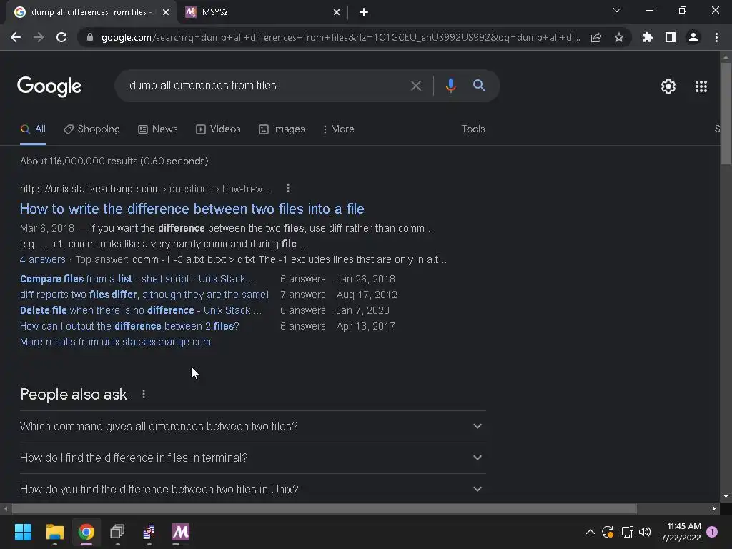Viewport: 732px width, 549px height.
Task: Start voice search with the microphone
Action: tap(451, 86)
